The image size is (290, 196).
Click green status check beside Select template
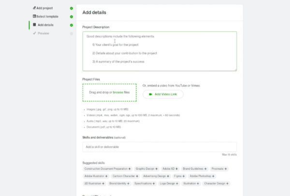click(x=72, y=16)
